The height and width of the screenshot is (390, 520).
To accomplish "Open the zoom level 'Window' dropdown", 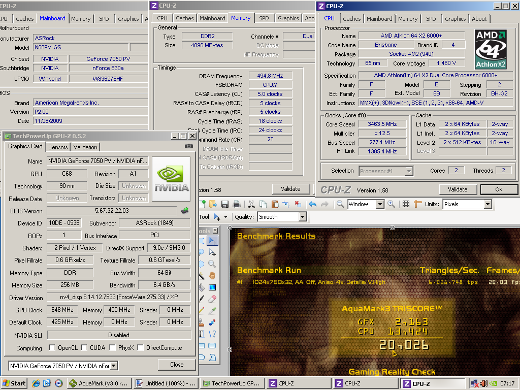I will tap(380, 204).
